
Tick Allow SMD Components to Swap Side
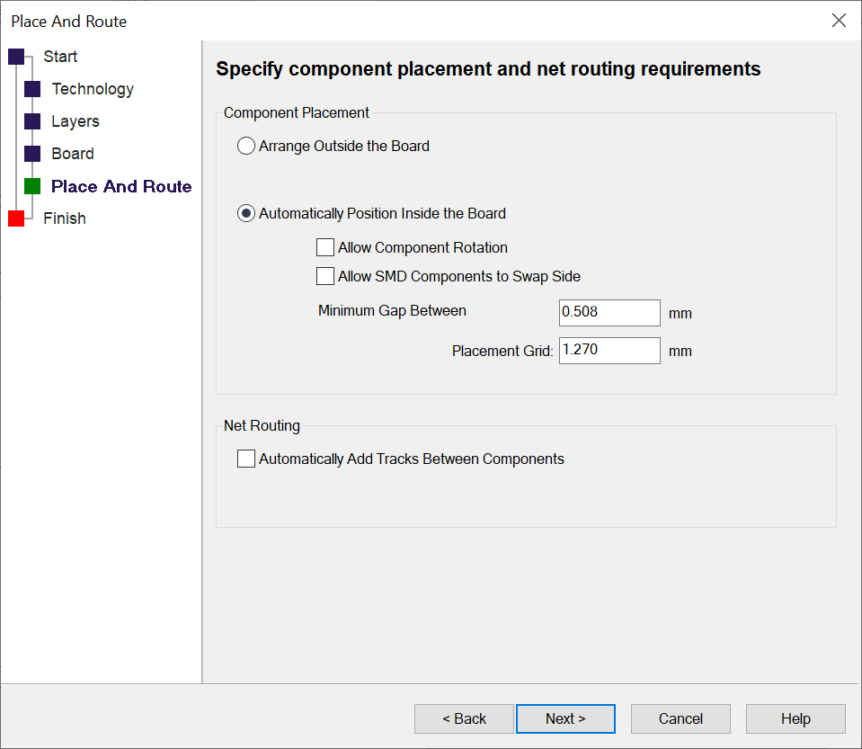click(324, 276)
